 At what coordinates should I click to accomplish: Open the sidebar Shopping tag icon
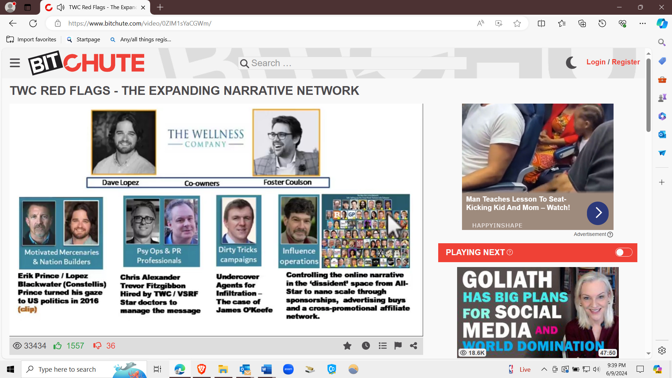click(x=662, y=61)
